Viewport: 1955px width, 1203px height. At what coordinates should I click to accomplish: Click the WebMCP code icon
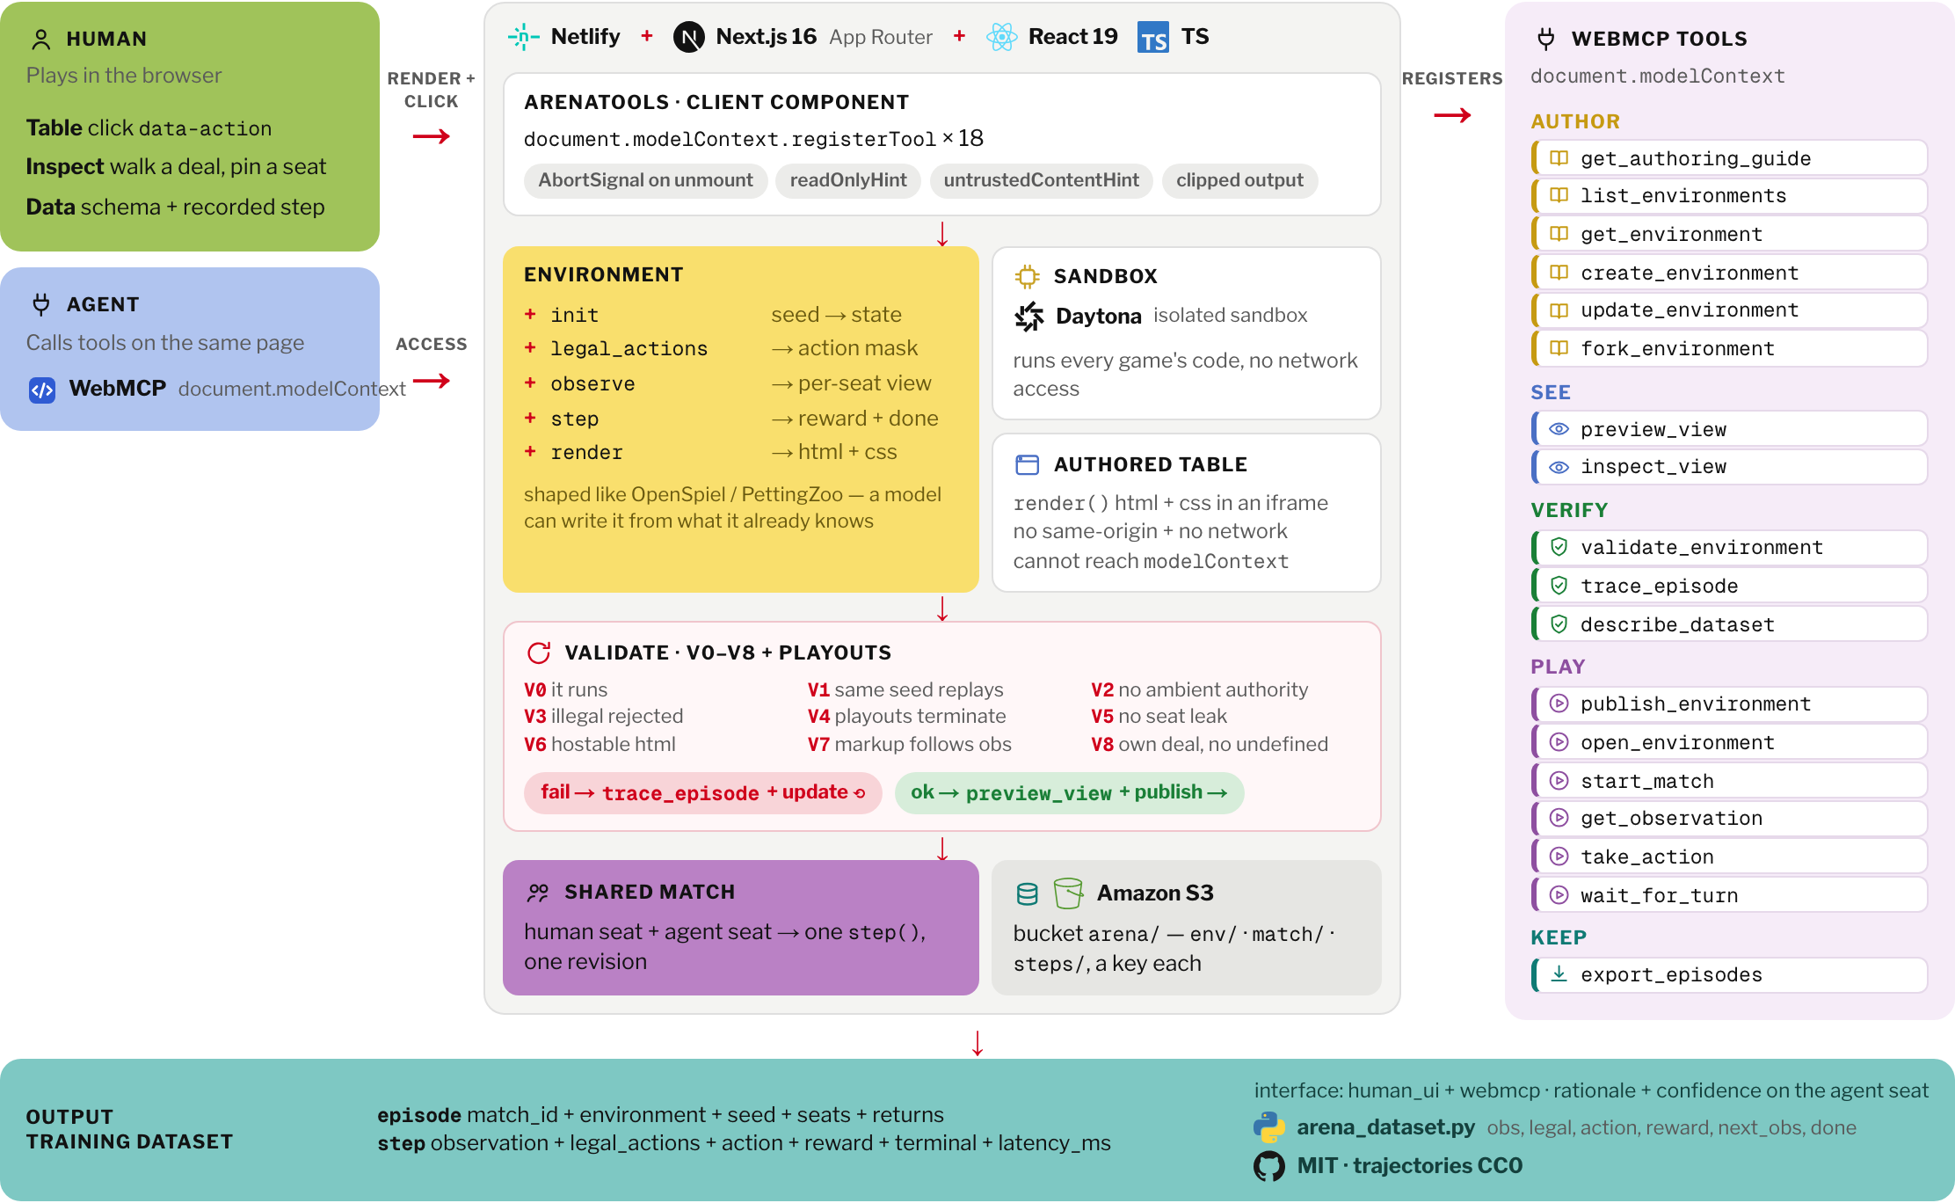click(x=42, y=390)
